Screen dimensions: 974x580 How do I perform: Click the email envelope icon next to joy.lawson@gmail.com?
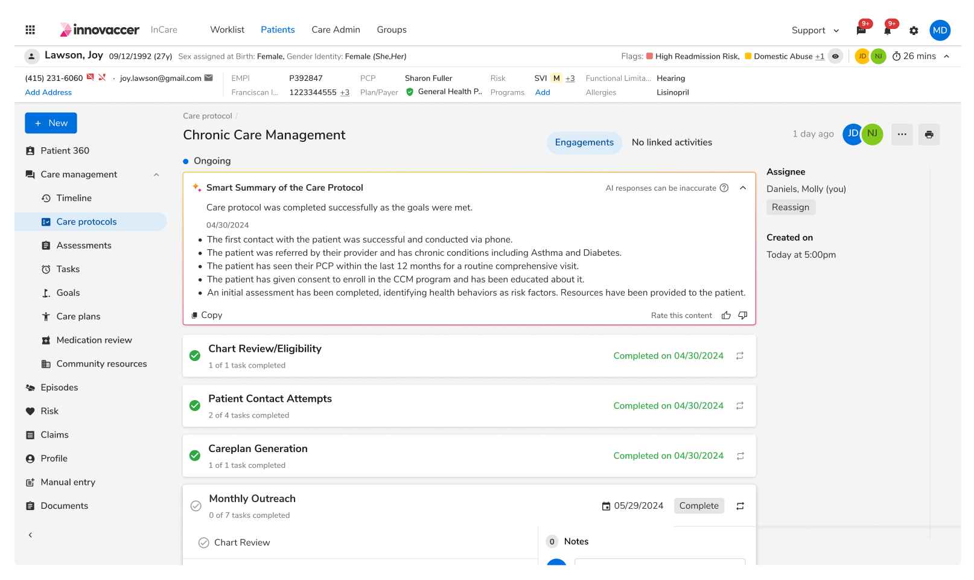coord(209,78)
